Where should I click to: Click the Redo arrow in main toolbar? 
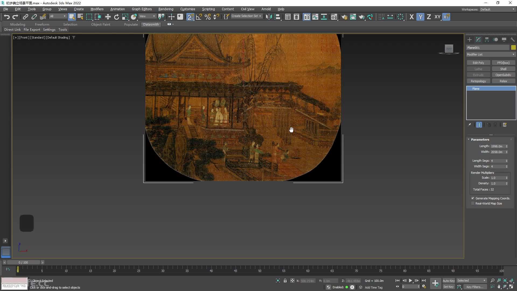15,17
